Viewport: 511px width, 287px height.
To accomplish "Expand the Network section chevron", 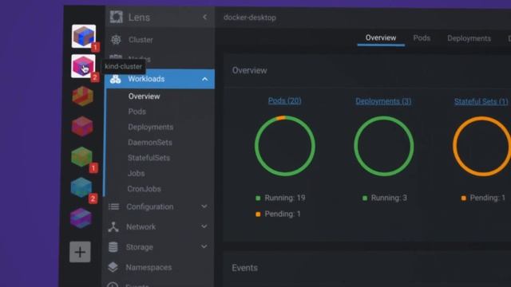I will (x=204, y=226).
